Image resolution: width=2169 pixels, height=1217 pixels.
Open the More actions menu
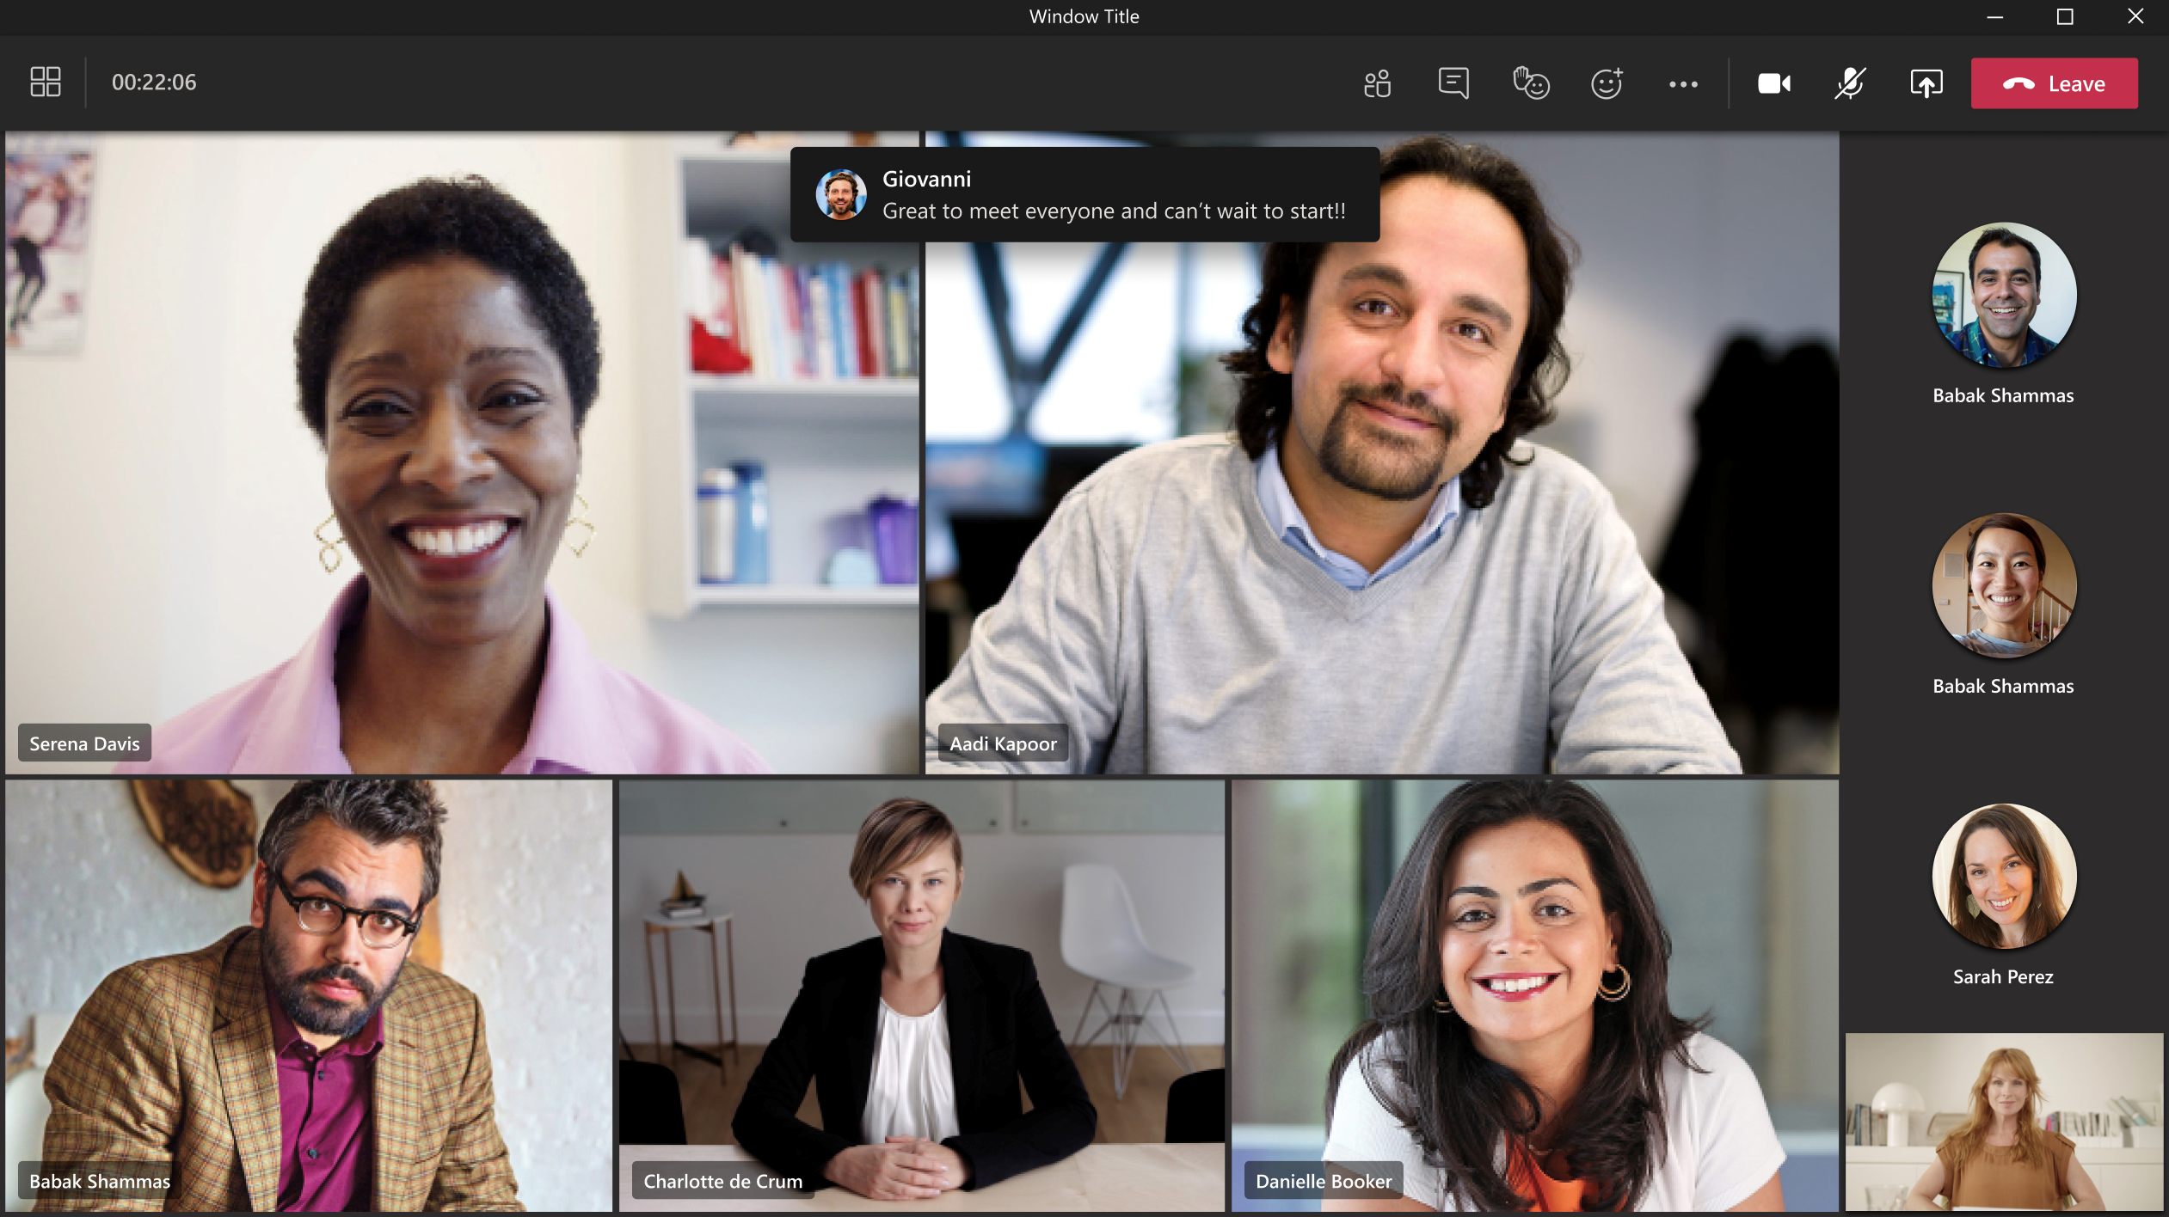pyautogui.click(x=1683, y=83)
